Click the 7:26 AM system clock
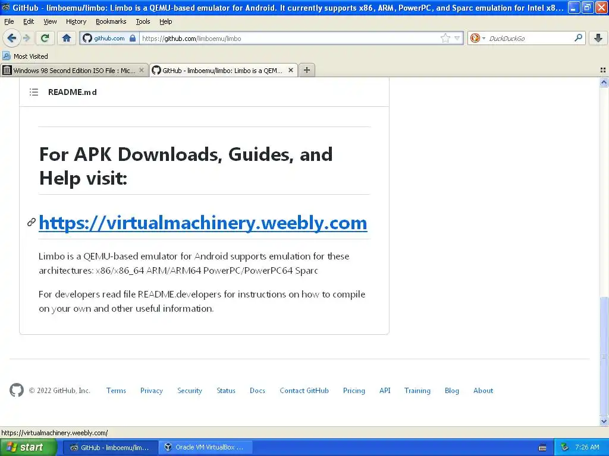The width and height of the screenshot is (609, 456). (587, 448)
